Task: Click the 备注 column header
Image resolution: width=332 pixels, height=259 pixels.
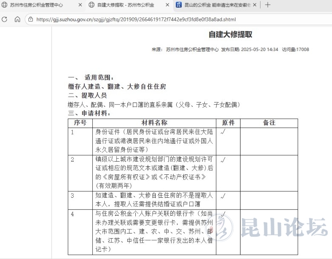Action: [x=269, y=123]
